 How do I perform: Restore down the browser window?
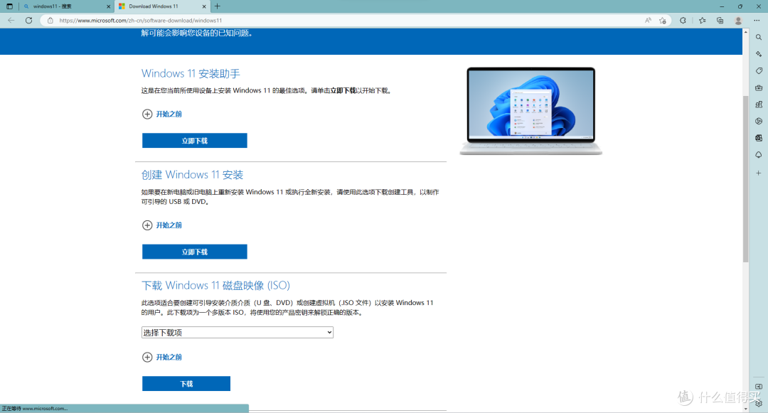coord(740,6)
